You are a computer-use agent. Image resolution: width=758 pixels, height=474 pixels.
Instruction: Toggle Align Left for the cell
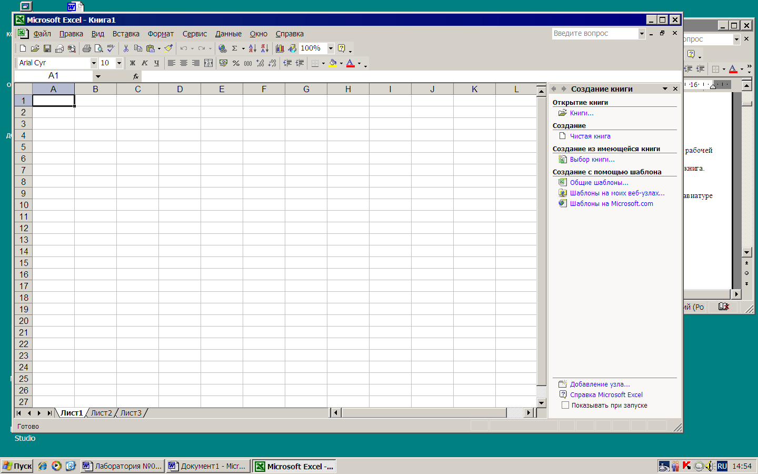172,63
